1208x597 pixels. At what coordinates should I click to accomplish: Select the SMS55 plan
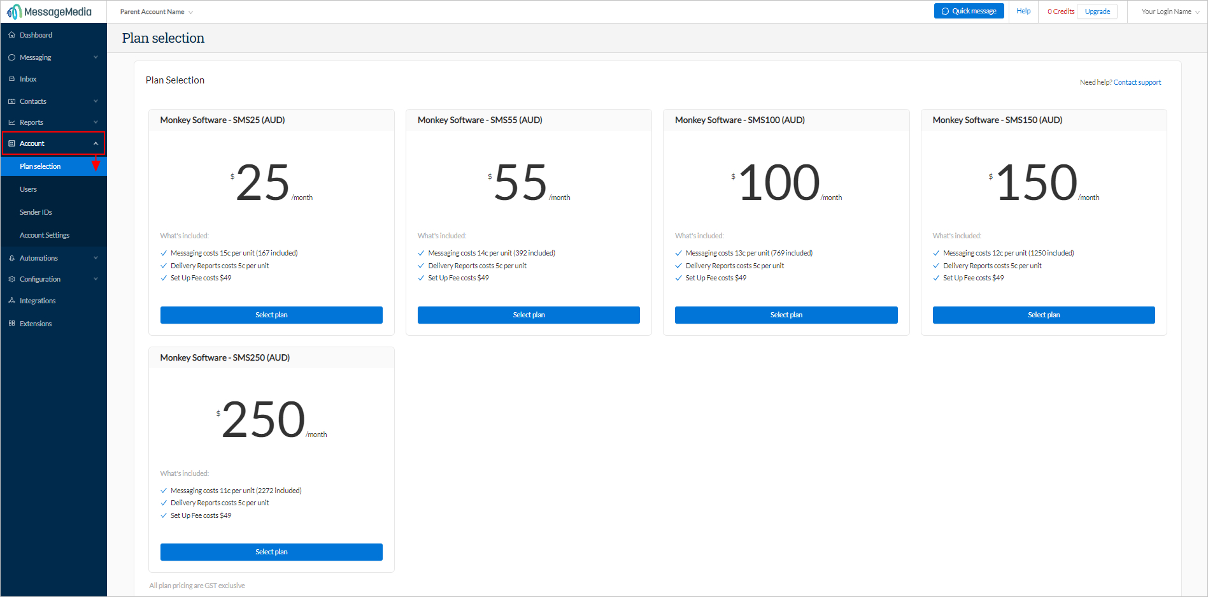point(529,315)
